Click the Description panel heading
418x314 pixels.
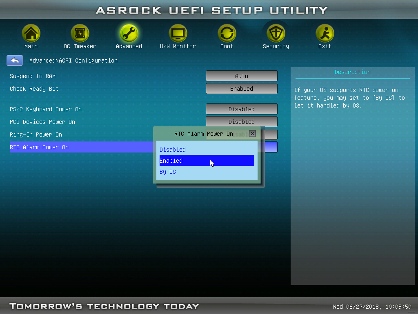click(352, 72)
